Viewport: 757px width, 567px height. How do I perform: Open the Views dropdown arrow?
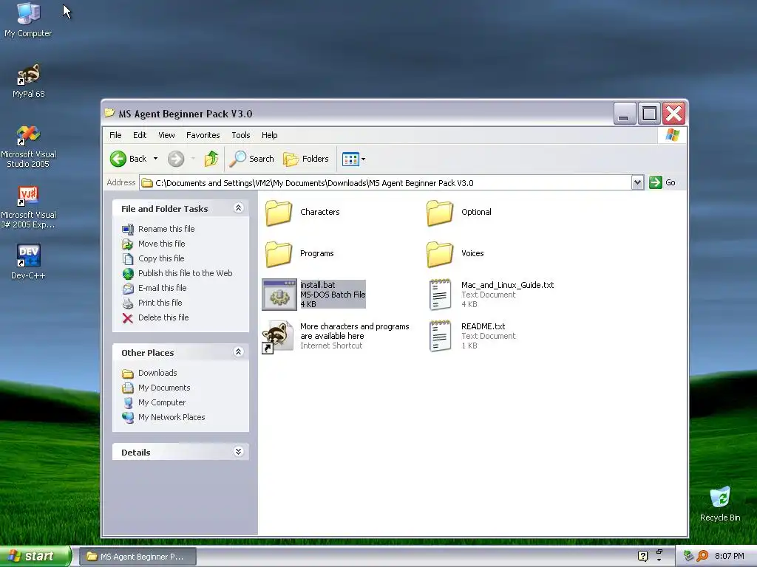(x=364, y=159)
